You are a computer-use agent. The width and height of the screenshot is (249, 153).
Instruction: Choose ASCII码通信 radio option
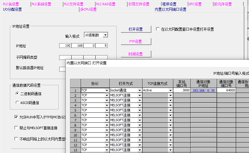[x=17, y=102]
